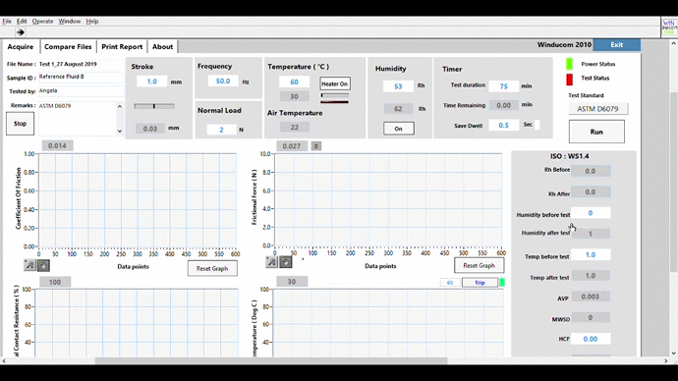Viewport: 678px width, 381px height.
Task: Adjust the Stroke slider
Action: point(154,106)
